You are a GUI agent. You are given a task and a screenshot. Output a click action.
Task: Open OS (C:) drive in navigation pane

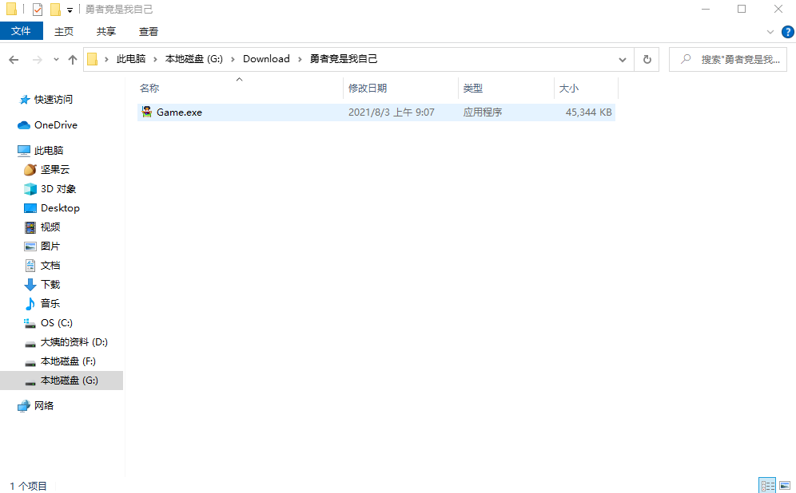coord(57,323)
